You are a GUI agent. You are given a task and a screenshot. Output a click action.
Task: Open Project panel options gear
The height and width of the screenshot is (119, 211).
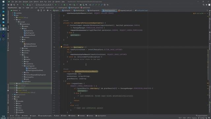tap(47, 10)
